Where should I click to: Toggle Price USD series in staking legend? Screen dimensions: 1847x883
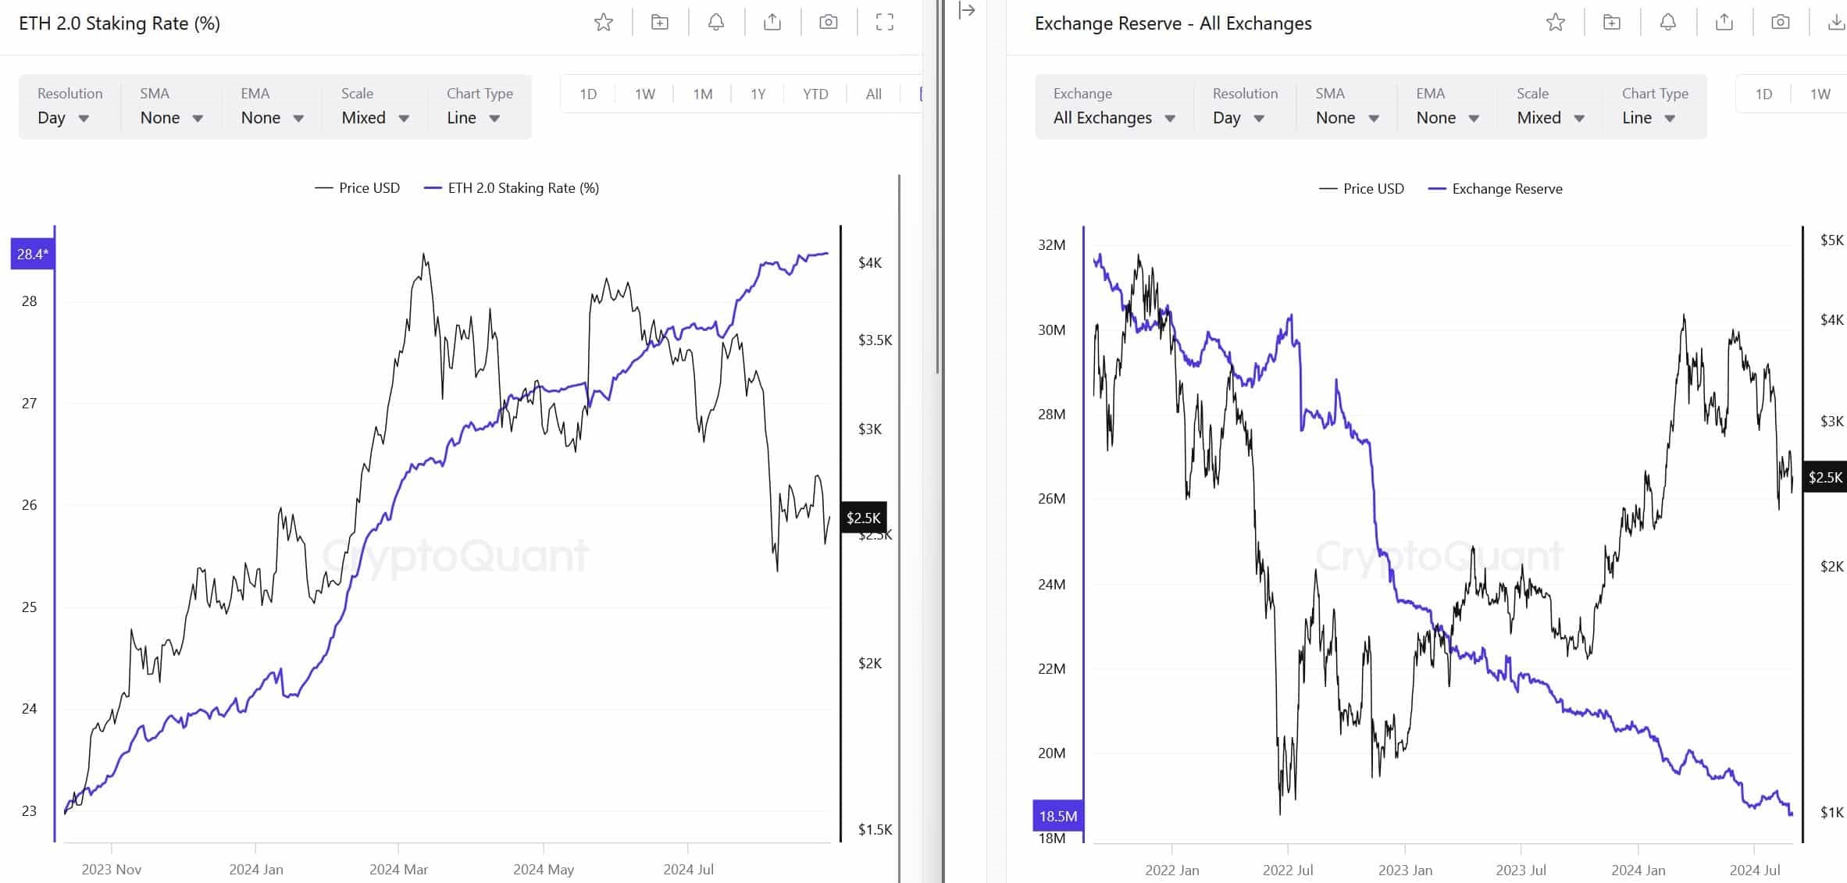point(357,188)
